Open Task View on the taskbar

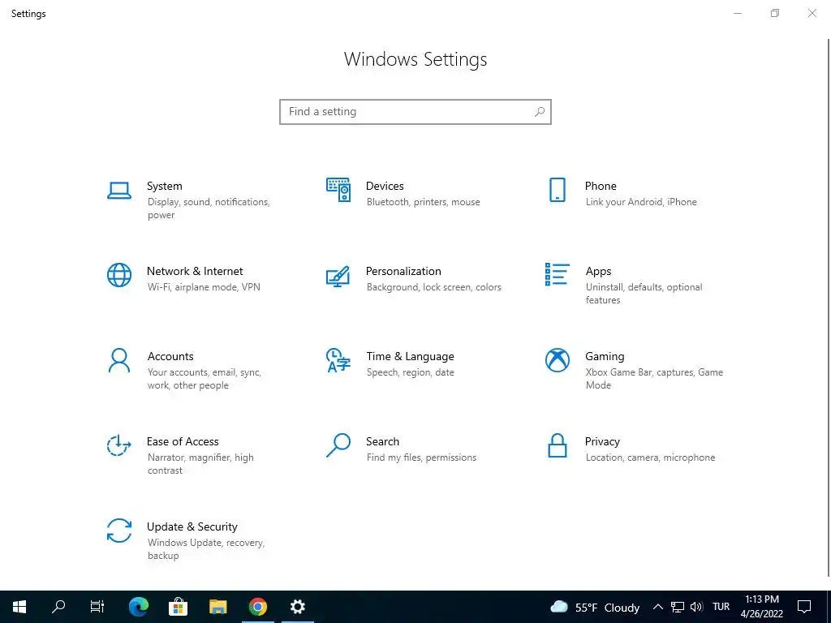(97, 607)
